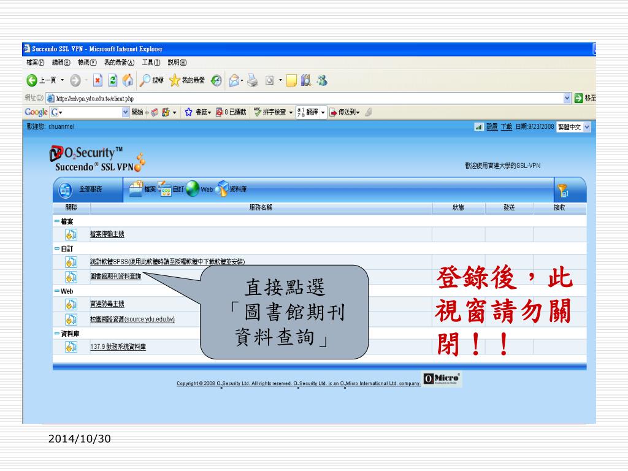Collapse the 自訂 section

pos(57,248)
